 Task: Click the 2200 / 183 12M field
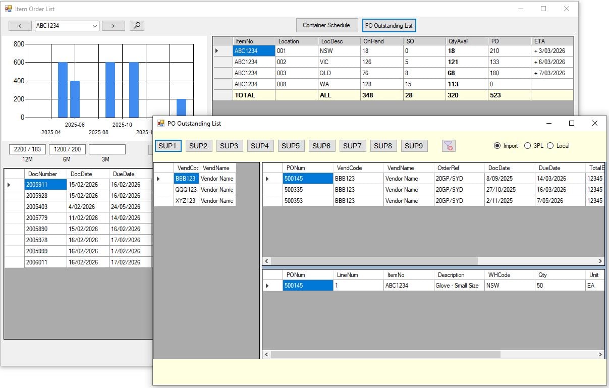pyautogui.click(x=27, y=149)
